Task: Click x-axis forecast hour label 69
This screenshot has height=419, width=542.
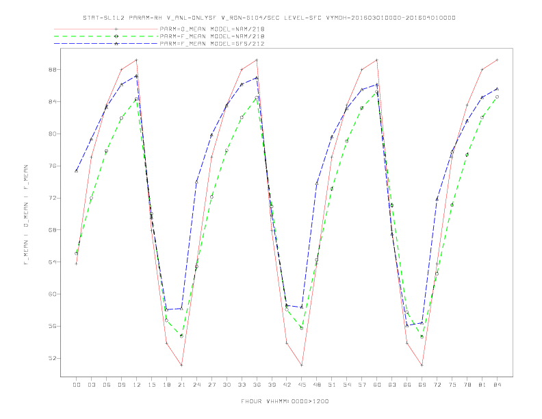Action: [422, 385]
